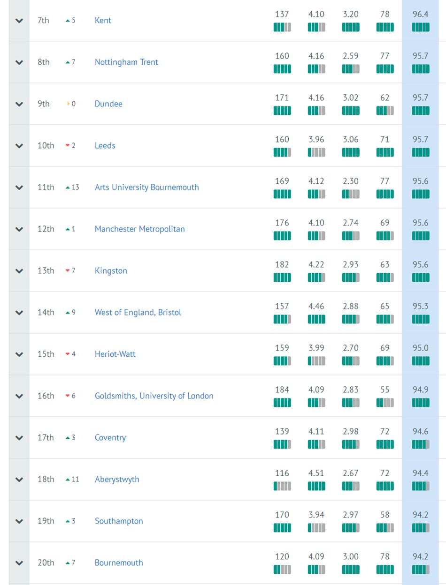The height and width of the screenshot is (585, 446).
Task: Click the up 13 indicator for Arts University Bournemouth
Action: point(72,187)
